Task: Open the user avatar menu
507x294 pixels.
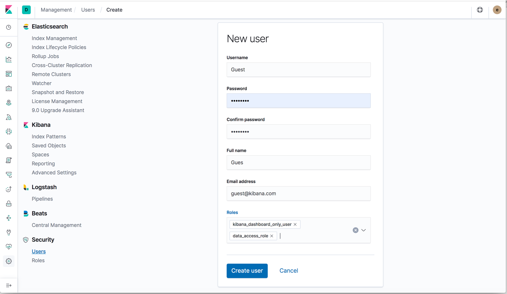Action: pyautogui.click(x=497, y=10)
